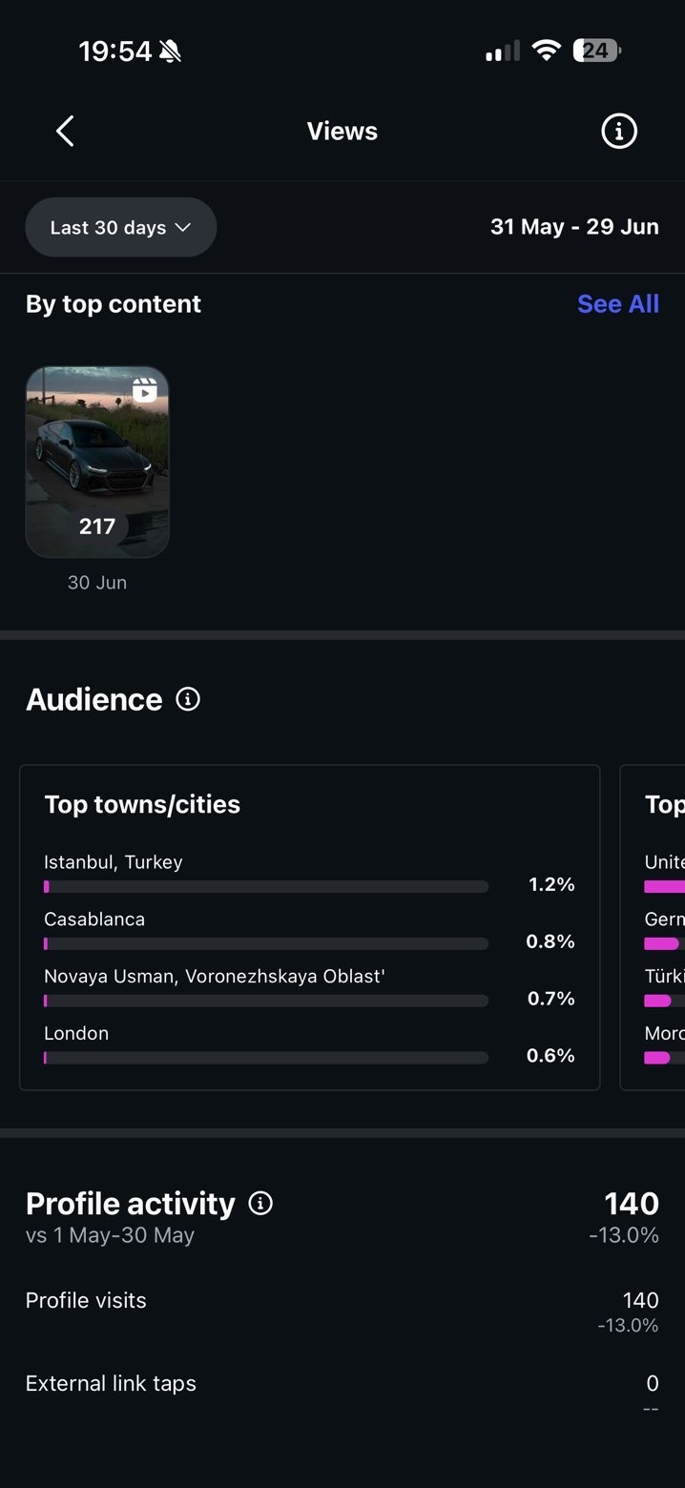Click See All for top content
The image size is (685, 1488).
click(618, 303)
